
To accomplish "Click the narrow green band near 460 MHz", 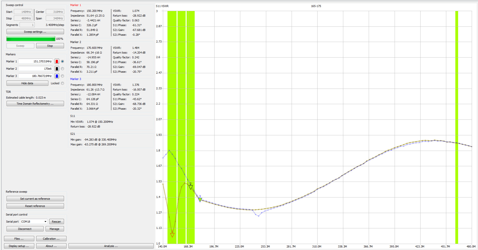I will 457,127.
